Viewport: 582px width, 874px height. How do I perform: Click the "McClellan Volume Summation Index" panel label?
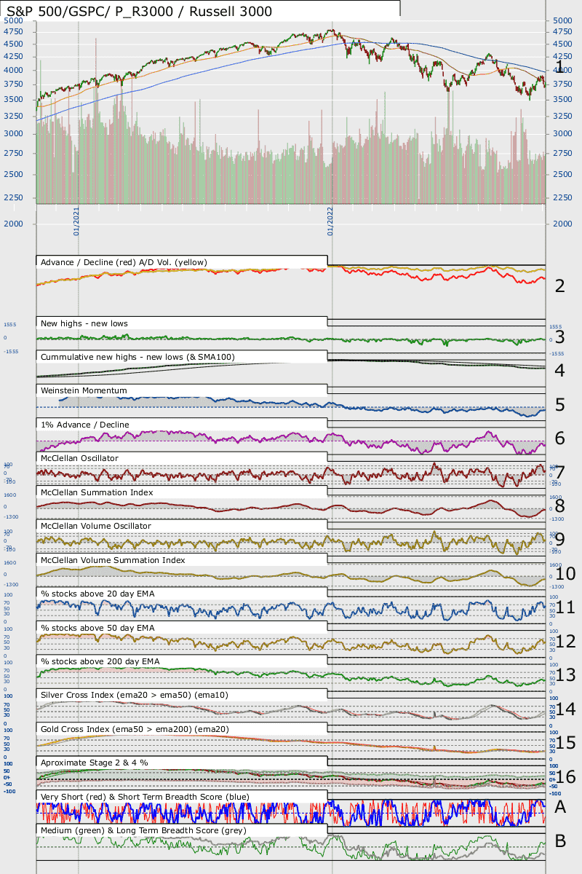(113, 560)
